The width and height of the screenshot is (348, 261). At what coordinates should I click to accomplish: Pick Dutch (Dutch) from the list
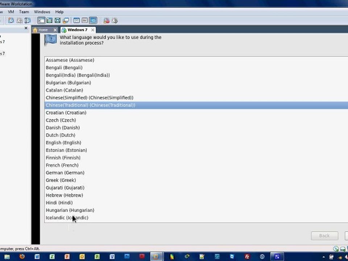[196, 135]
